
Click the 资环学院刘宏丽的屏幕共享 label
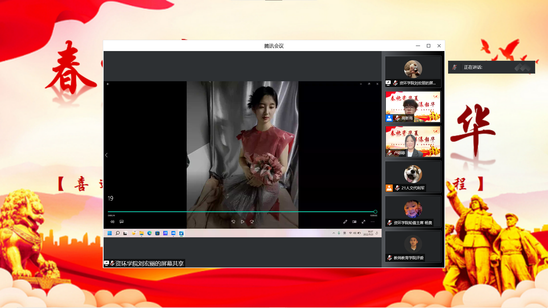tap(149, 264)
